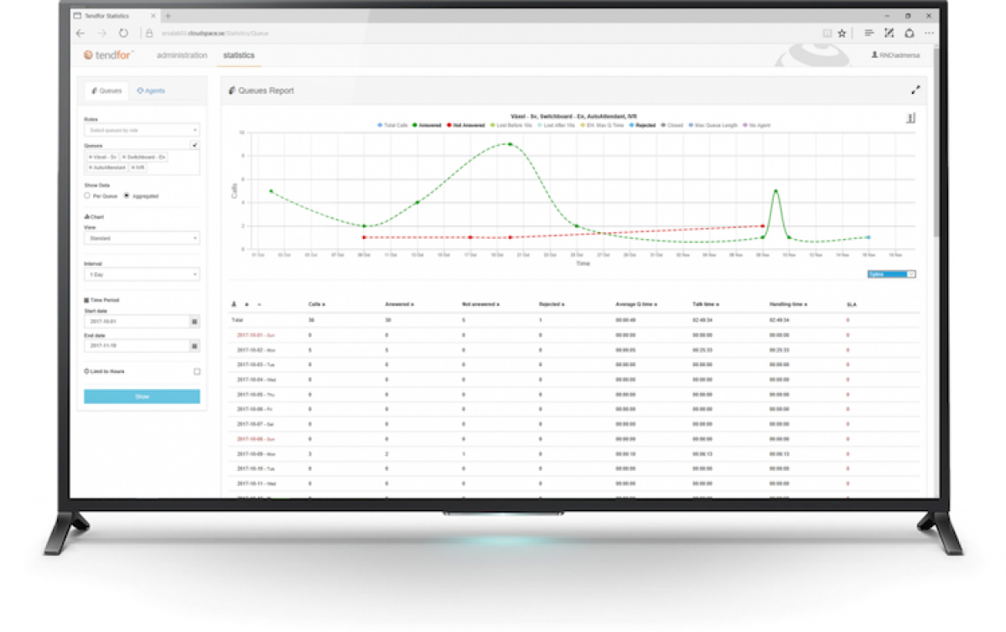Click the Total row label
Viewport: 1006px width, 632px height.
(237, 319)
